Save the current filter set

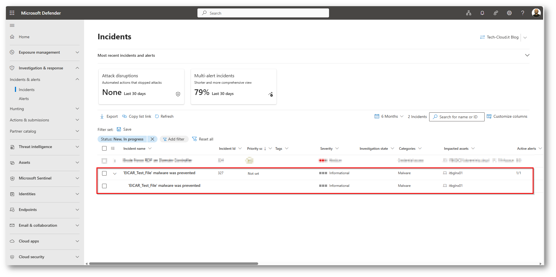pyautogui.click(x=124, y=129)
